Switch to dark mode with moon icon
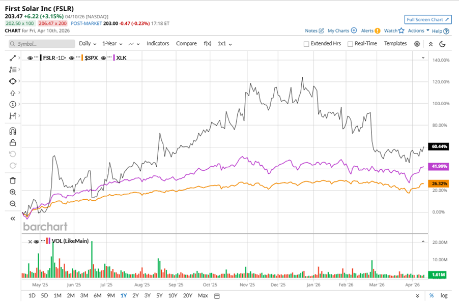The height and width of the screenshot is (308, 459). click(x=442, y=44)
